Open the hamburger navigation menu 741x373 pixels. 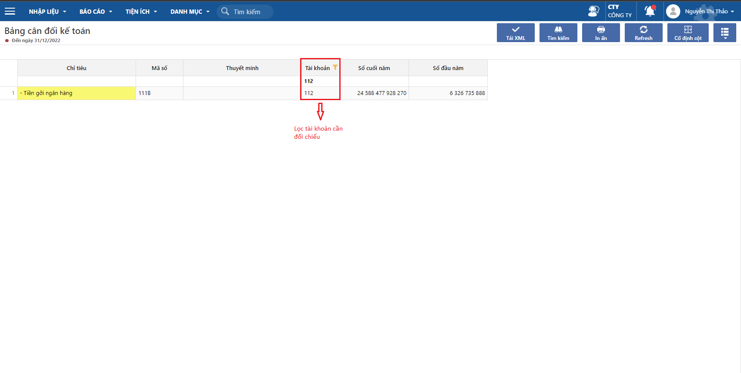click(x=10, y=12)
